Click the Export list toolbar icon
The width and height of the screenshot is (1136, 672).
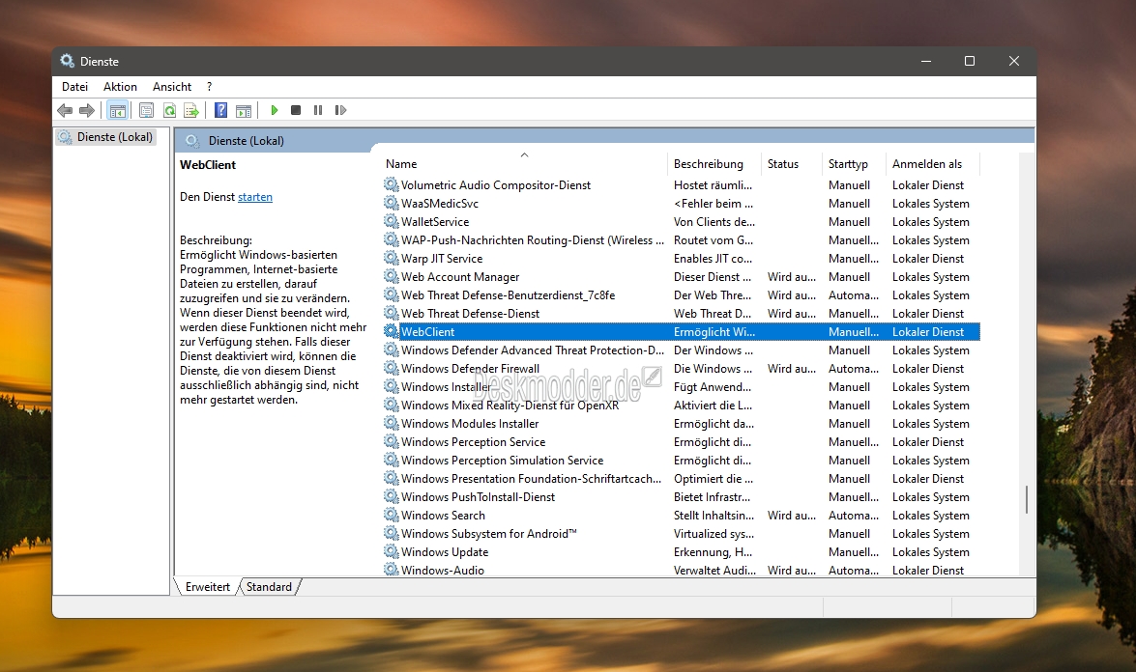[x=191, y=111]
